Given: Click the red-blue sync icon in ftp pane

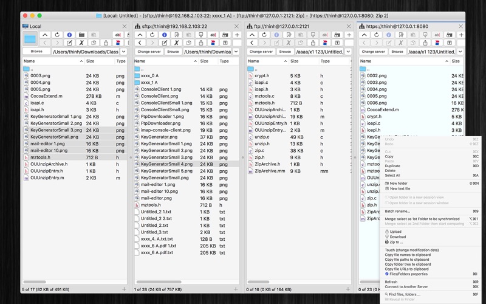Looking at the screenshot, I should tap(325, 43).
